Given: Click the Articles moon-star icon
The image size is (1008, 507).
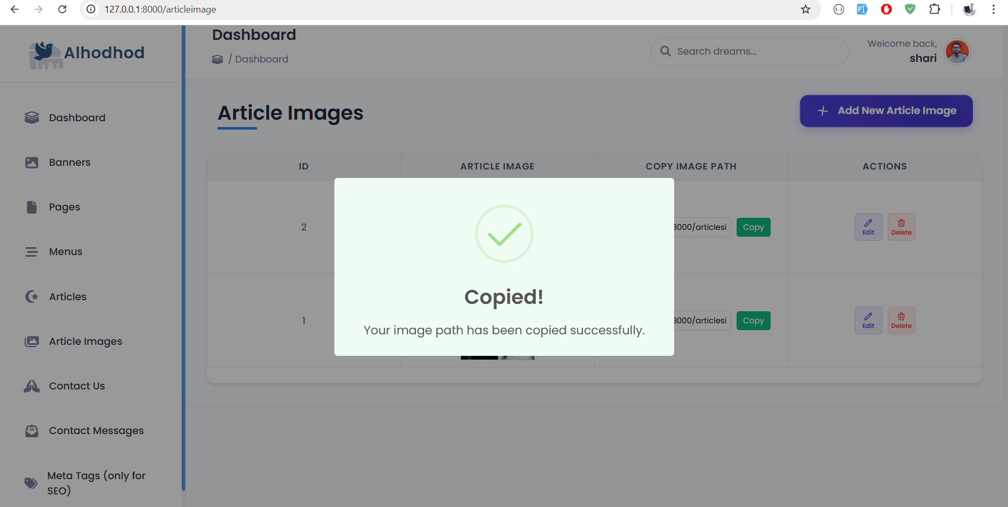Looking at the screenshot, I should click(31, 297).
